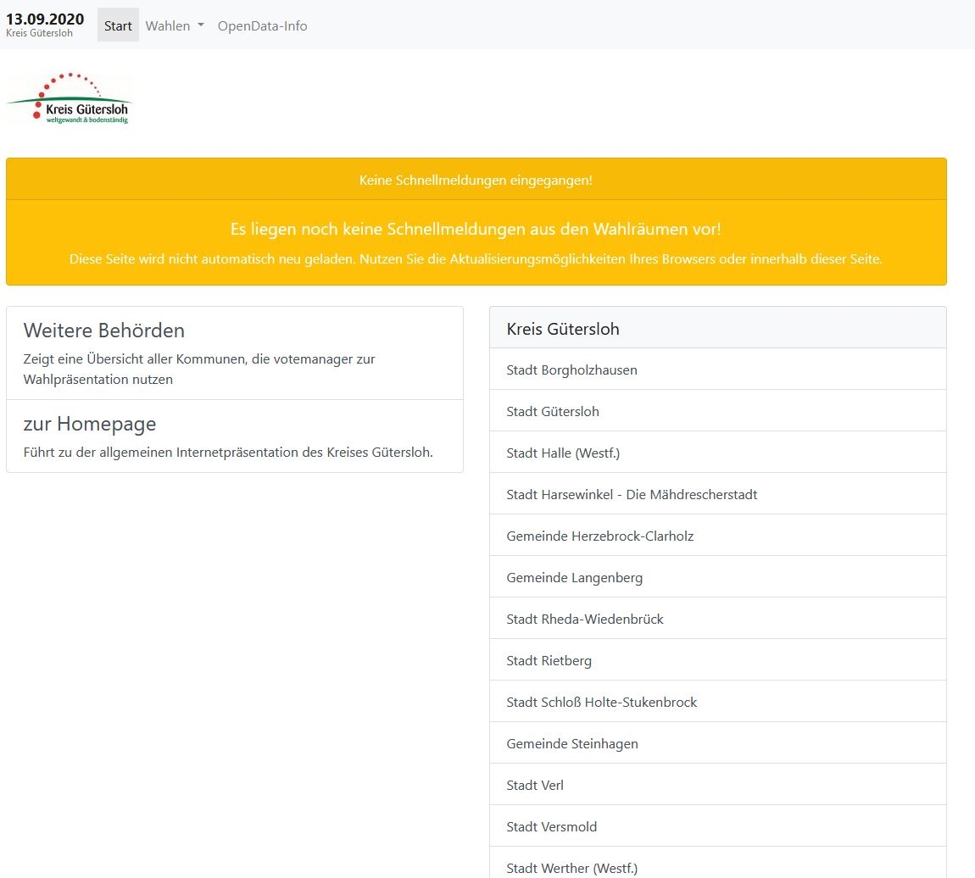975x878 pixels.
Task: Open the Wahlen dropdown menu
Action: tap(175, 25)
